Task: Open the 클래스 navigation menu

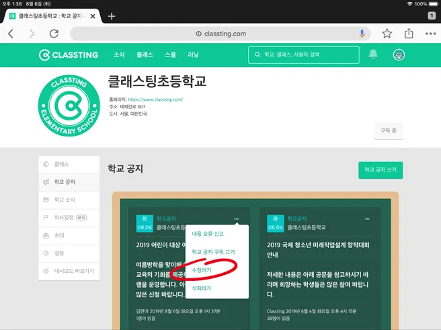Action: pos(145,54)
